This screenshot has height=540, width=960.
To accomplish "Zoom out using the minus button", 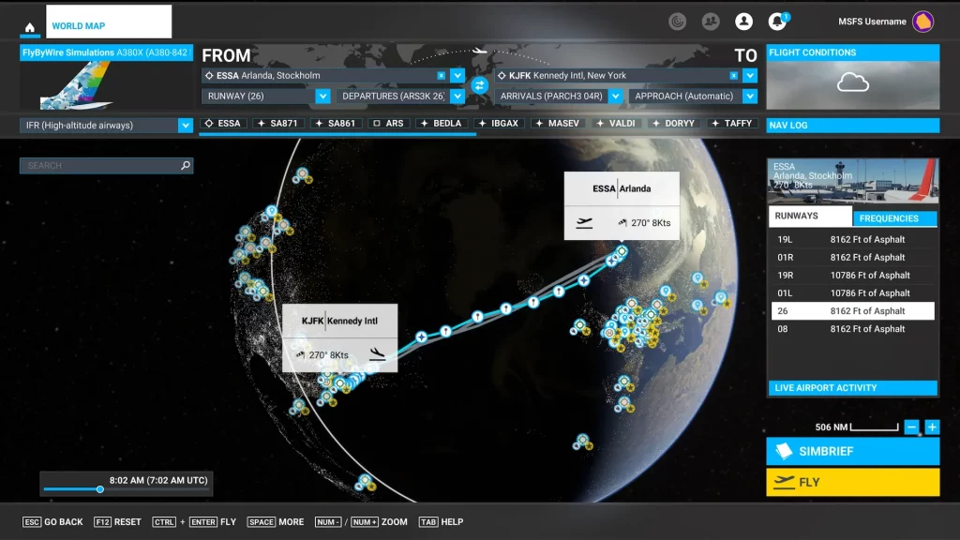I will pos(913,427).
